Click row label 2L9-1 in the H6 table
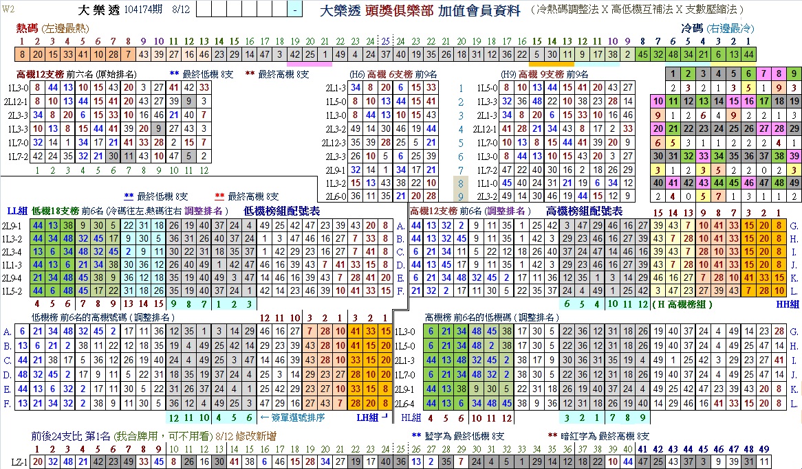802x469 pixels. [336, 169]
